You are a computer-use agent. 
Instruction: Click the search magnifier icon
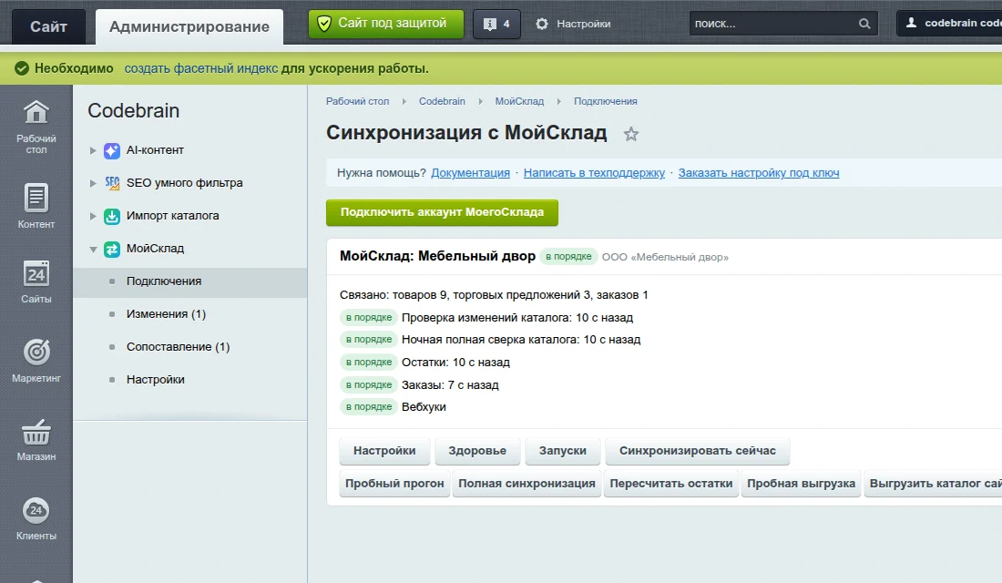click(x=864, y=24)
